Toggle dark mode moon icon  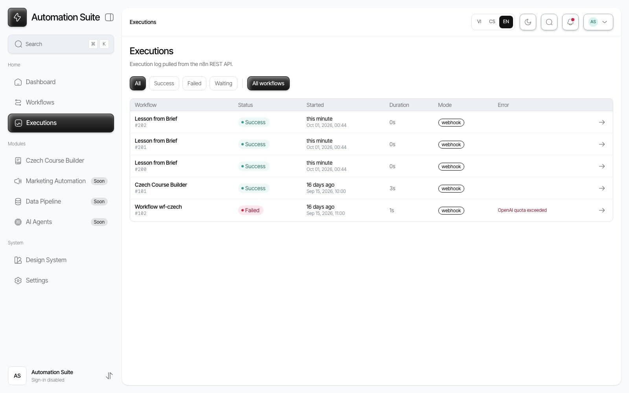[x=528, y=22]
